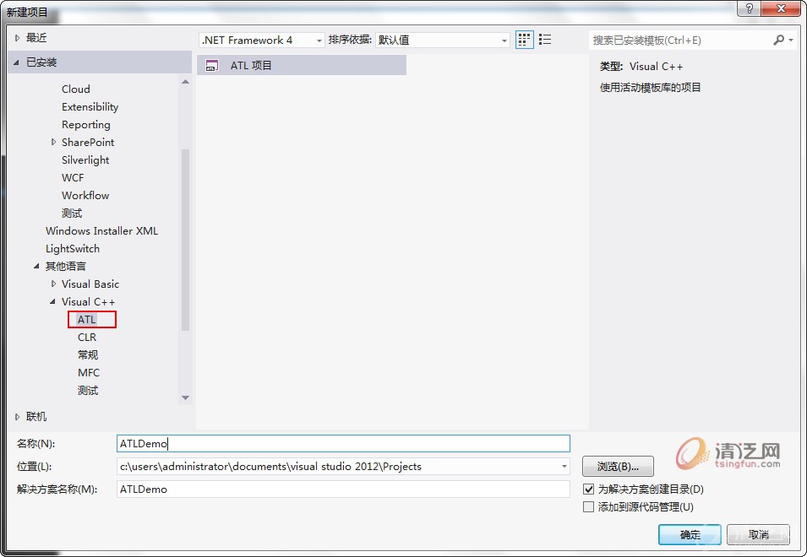
Task: Expand the 联机 section
Action: point(18,417)
